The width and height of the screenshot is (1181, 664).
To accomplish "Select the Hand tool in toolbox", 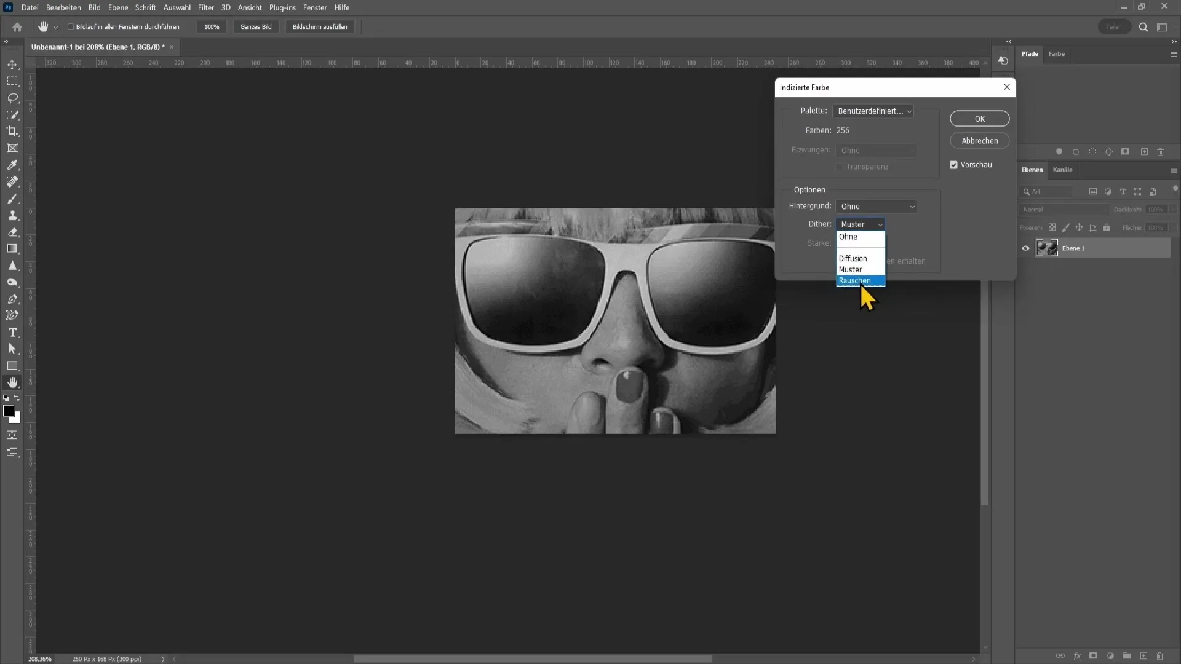I will pyautogui.click(x=12, y=382).
